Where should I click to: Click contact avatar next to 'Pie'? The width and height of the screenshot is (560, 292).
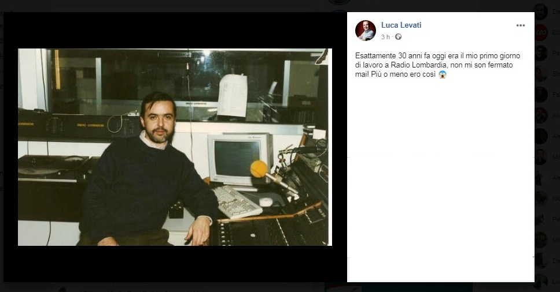click(x=540, y=219)
